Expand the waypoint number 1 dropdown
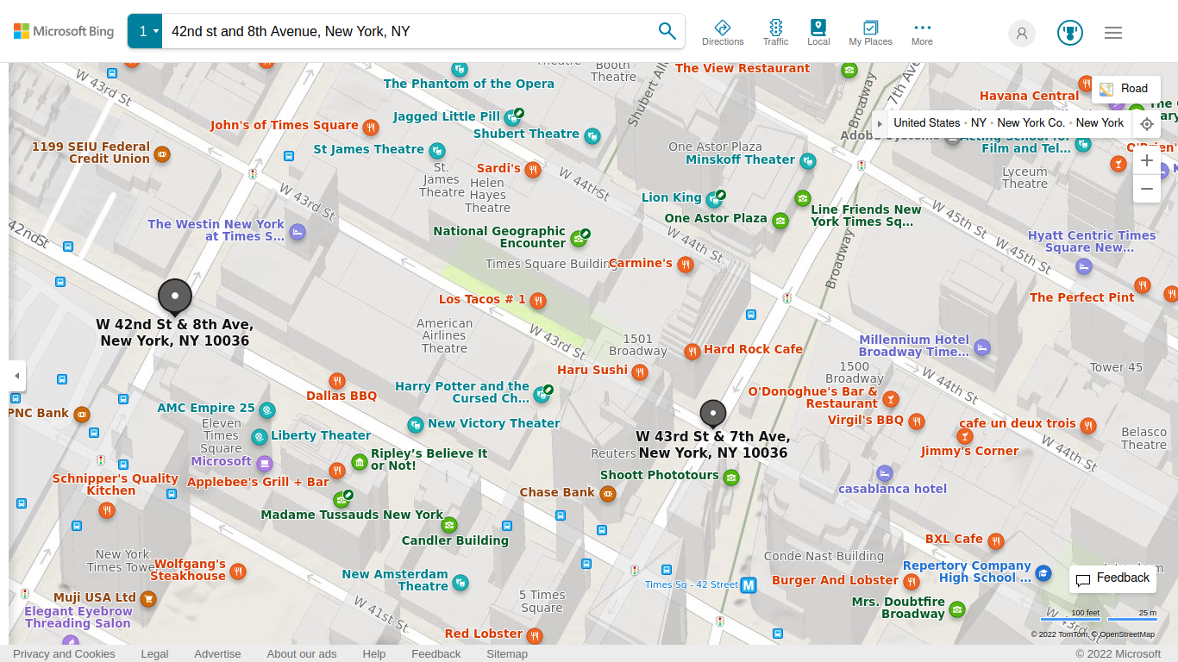The height and width of the screenshot is (662, 1178). click(x=145, y=31)
